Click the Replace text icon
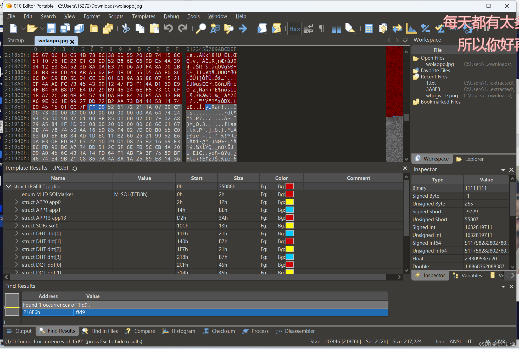519x349 pixels. pos(215,28)
